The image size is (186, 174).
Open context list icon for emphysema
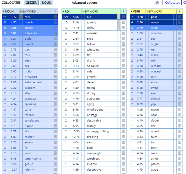pos(55,159)
